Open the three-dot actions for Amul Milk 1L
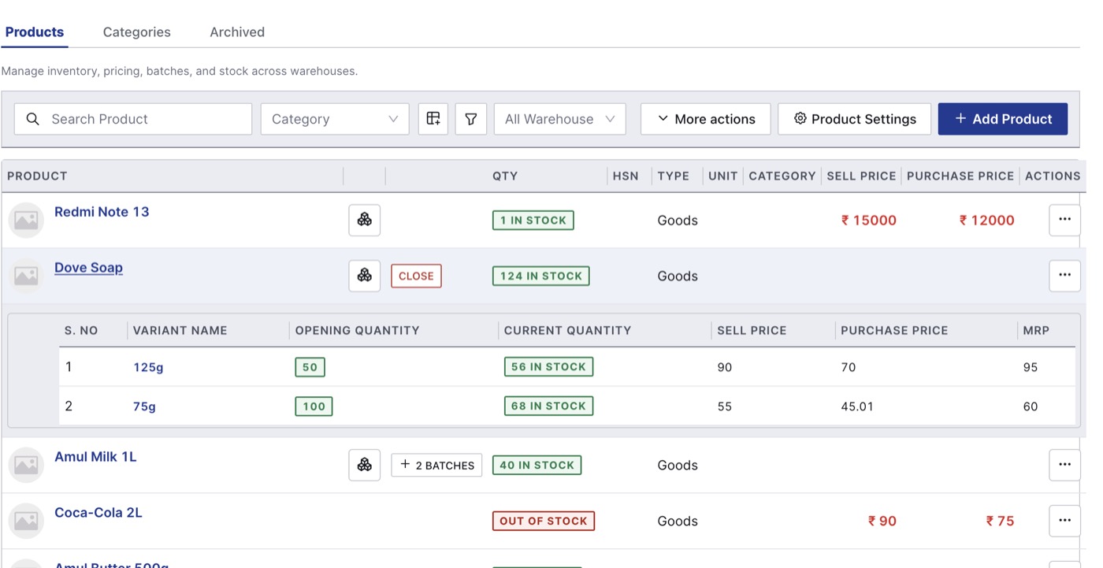Image resolution: width=1103 pixels, height=568 pixels. [1064, 465]
